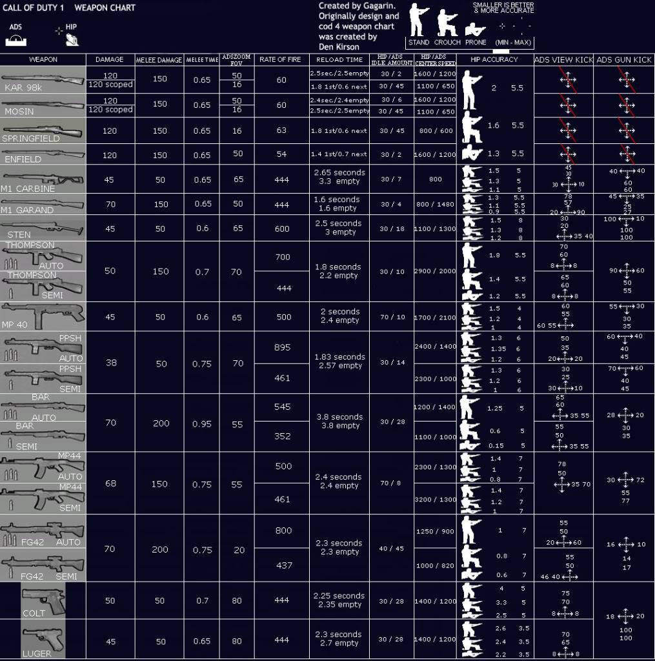
Task: Click the DAMAGE column header
Action: coord(110,59)
